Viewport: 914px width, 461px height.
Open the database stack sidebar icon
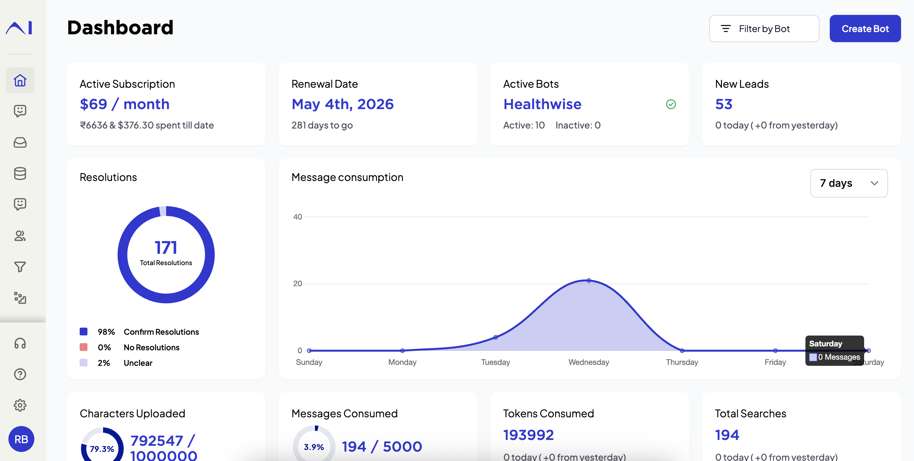click(20, 174)
